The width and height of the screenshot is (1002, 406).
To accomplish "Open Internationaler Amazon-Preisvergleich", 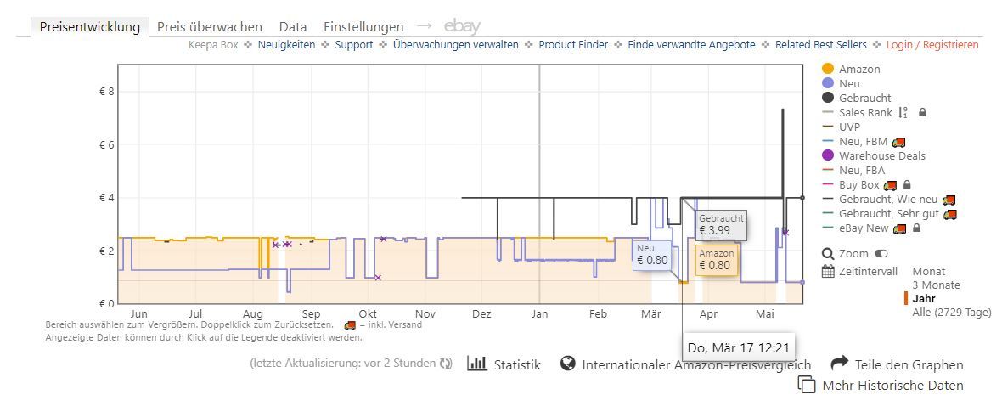I will [696, 364].
